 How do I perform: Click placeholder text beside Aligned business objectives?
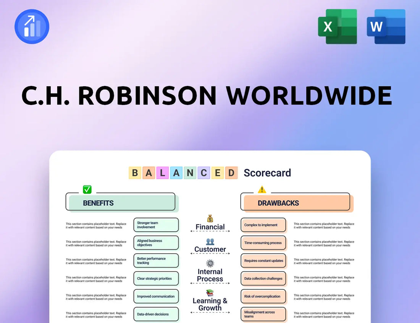[x=96, y=244]
